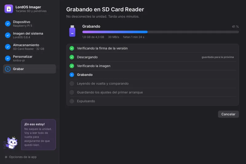
Task: Go to Imagen del sistema step
Action: point(30,35)
